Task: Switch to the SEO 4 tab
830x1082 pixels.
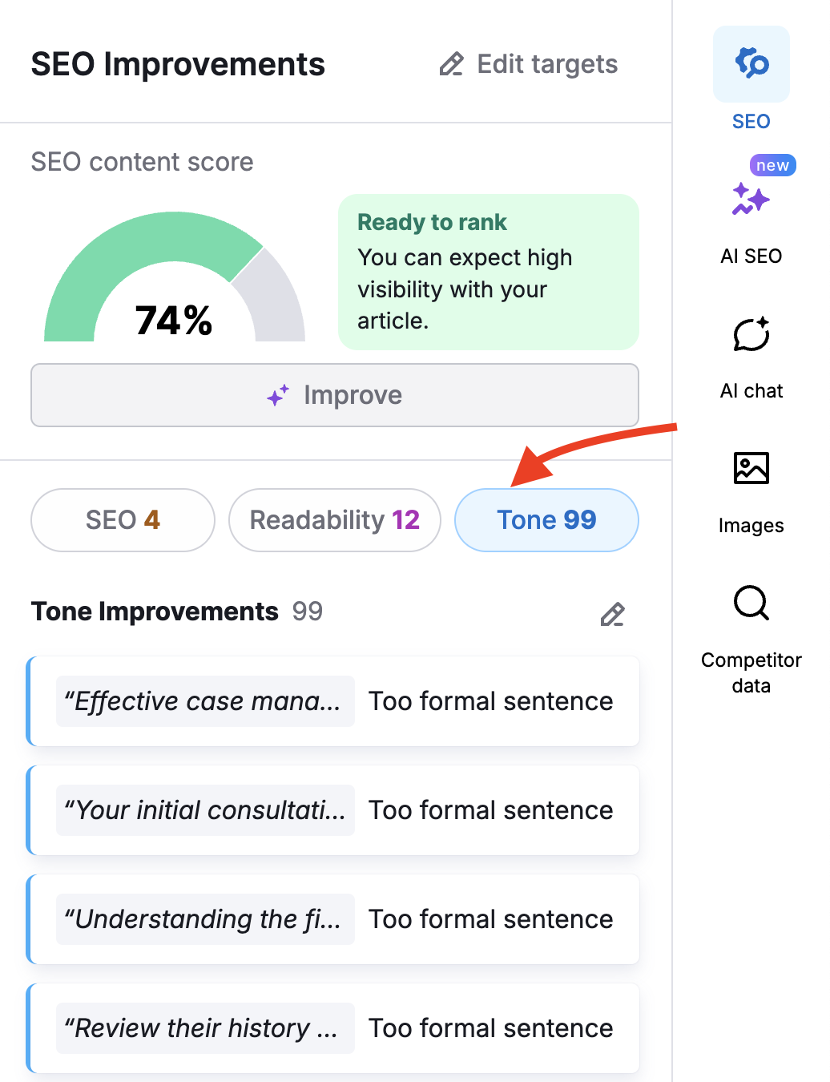Action: pos(122,519)
